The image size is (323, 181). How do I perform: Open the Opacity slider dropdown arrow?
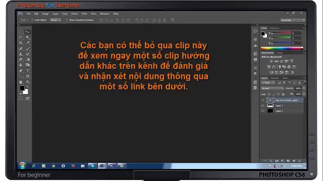304,88
